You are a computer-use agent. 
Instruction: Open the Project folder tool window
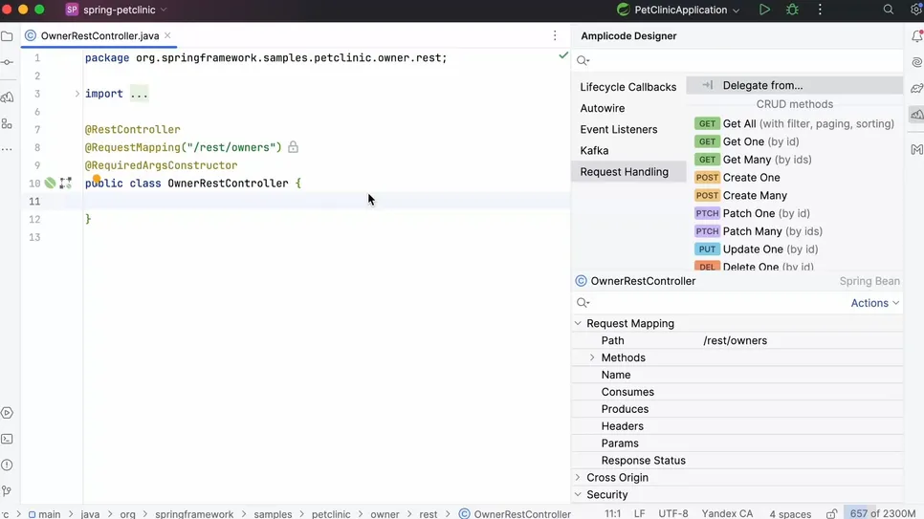[7, 36]
